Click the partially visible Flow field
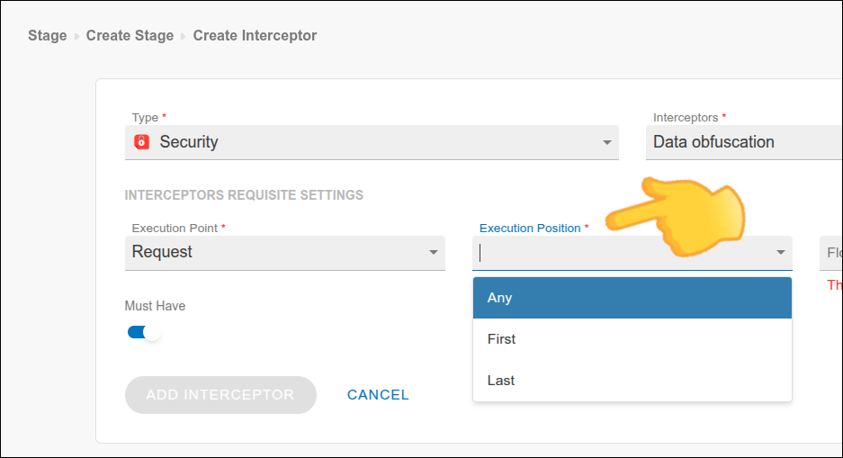This screenshot has width=843, height=458. click(x=832, y=253)
